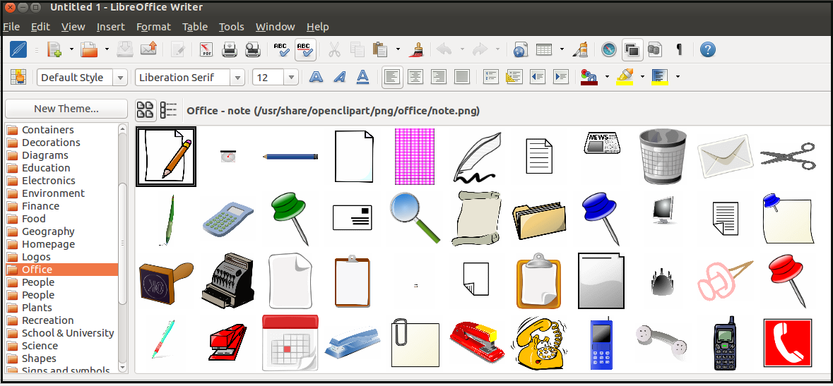Expand Highlighting color dropdown arrow
Image resolution: width=833 pixels, height=386 pixels.
642,77
